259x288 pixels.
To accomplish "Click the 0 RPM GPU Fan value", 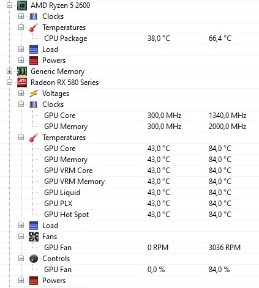I will [158, 248].
